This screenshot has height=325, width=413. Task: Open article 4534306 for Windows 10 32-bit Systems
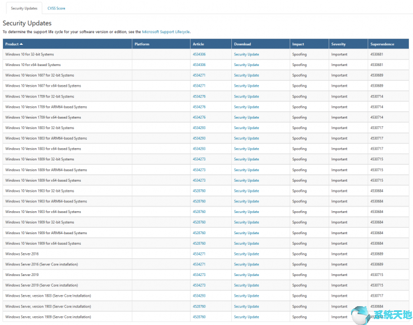tap(199, 54)
